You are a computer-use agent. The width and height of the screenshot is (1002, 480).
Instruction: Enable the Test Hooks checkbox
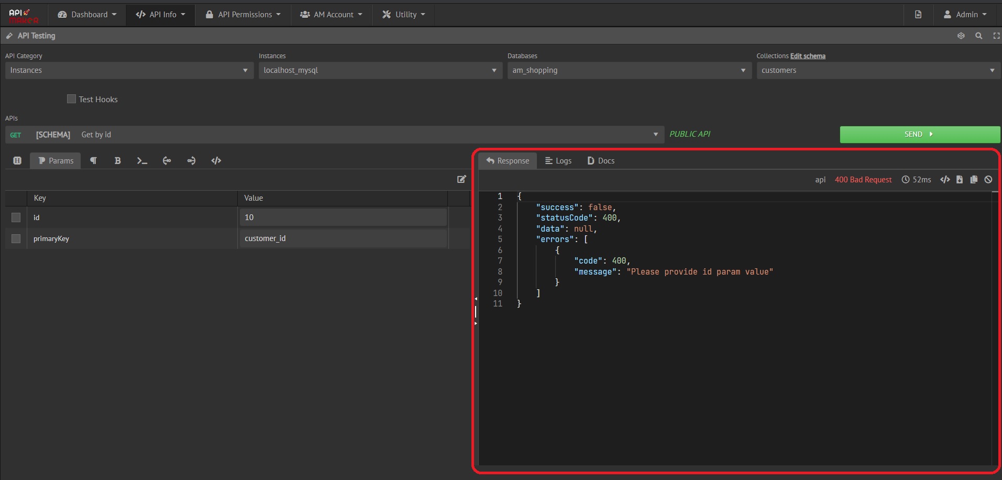72,99
